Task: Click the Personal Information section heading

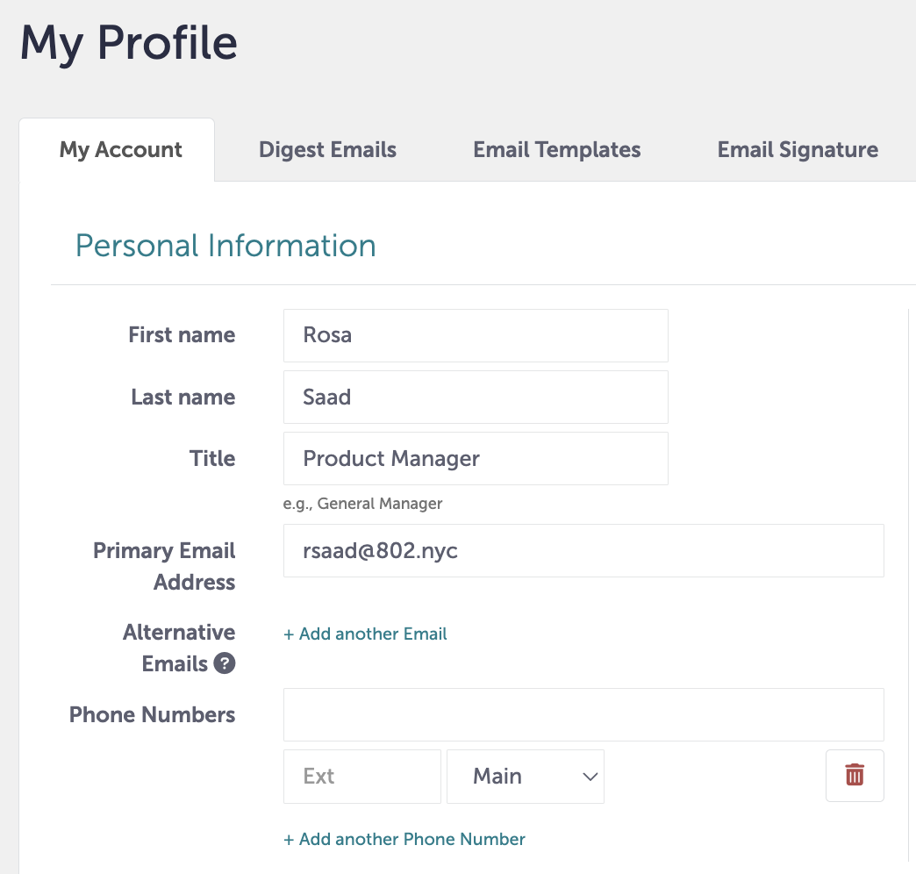Action: (225, 246)
